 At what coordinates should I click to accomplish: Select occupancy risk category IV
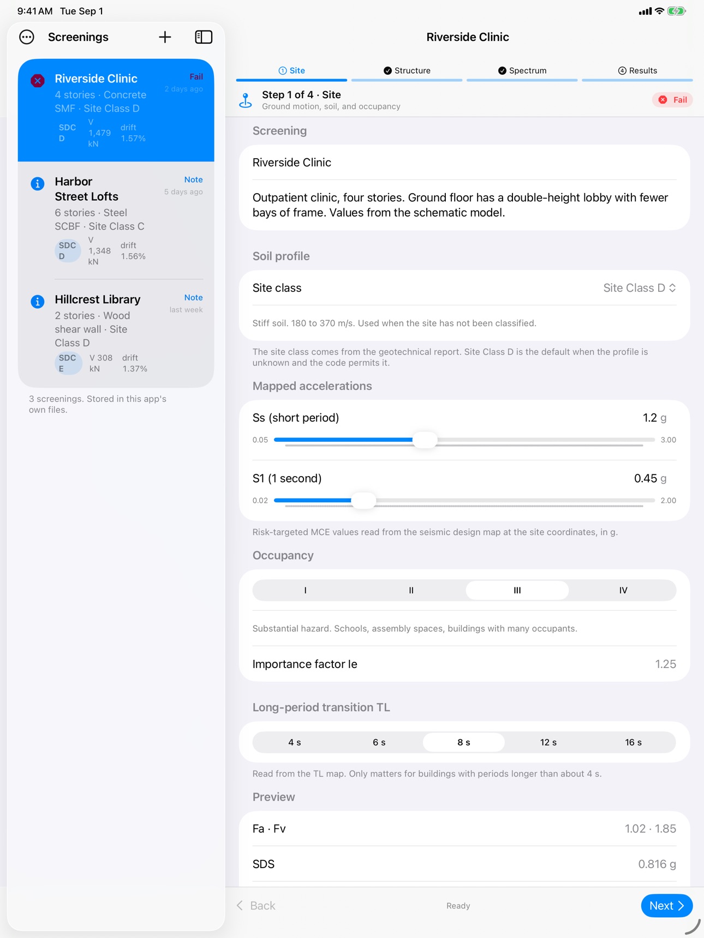tap(623, 590)
